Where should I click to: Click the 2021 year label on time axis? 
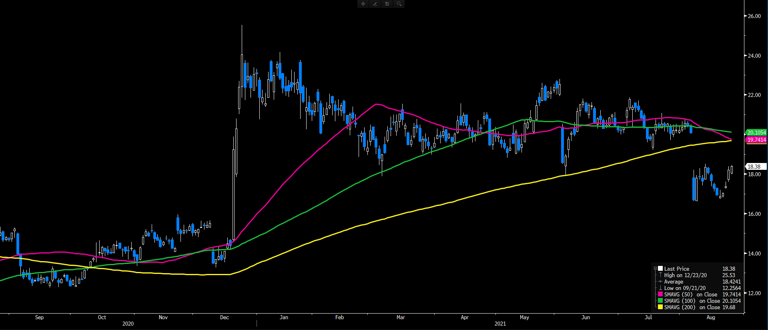click(x=500, y=324)
